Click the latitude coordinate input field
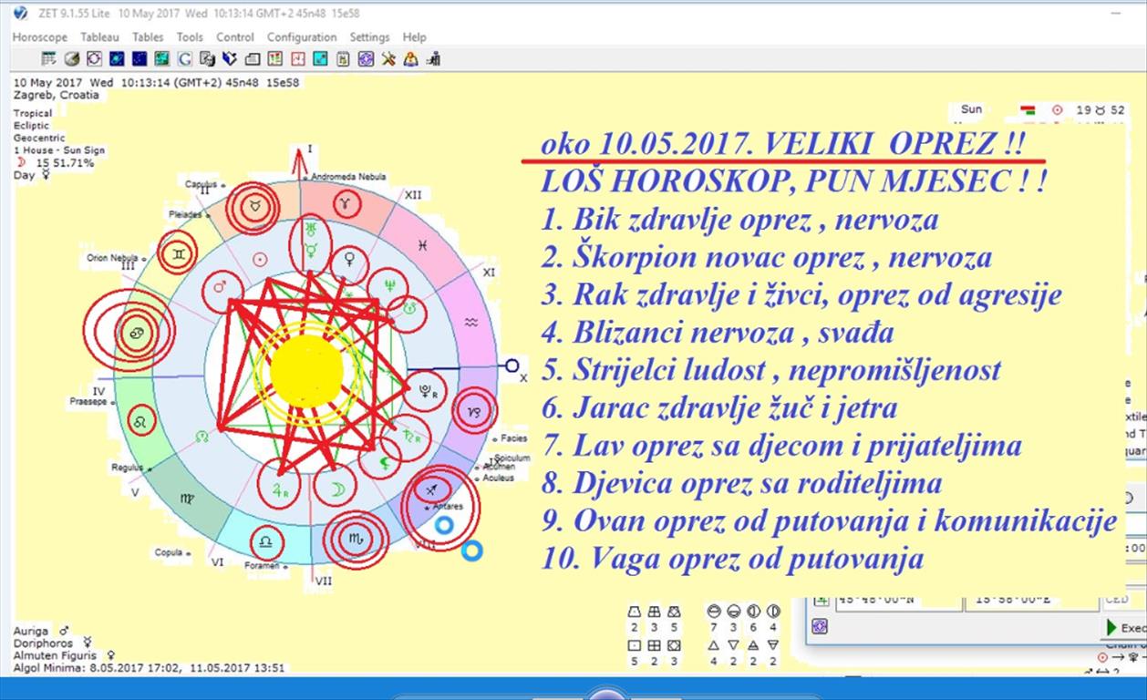The height and width of the screenshot is (700, 1147). (x=898, y=601)
